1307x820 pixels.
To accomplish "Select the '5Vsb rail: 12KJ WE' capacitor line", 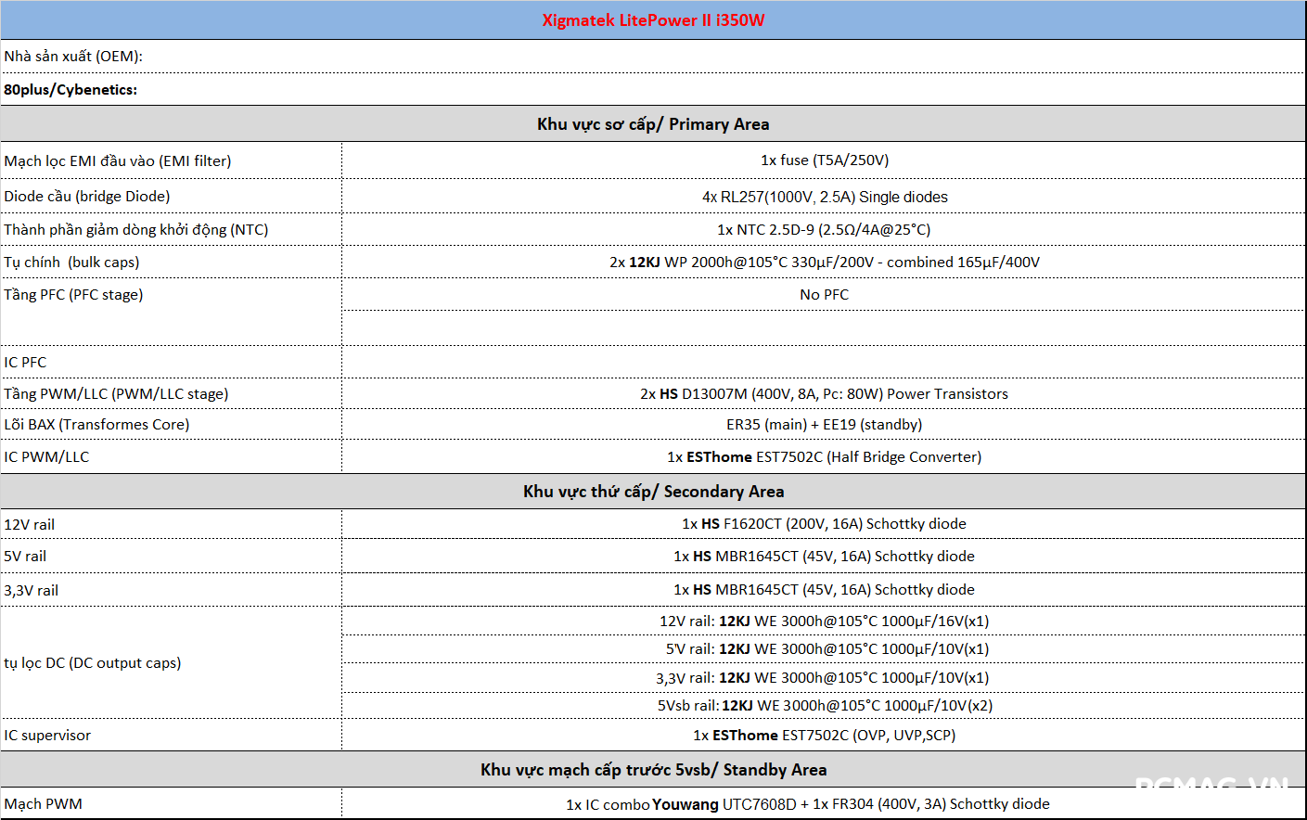I will point(825,706).
